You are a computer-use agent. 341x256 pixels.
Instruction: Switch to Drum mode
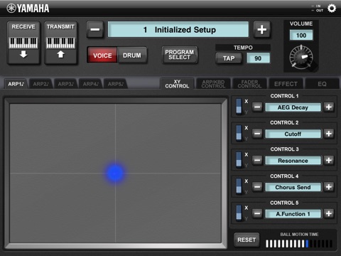point(132,55)
